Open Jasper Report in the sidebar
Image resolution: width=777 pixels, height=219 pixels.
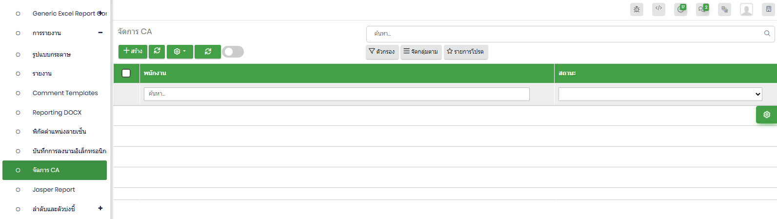click(54, 190)
